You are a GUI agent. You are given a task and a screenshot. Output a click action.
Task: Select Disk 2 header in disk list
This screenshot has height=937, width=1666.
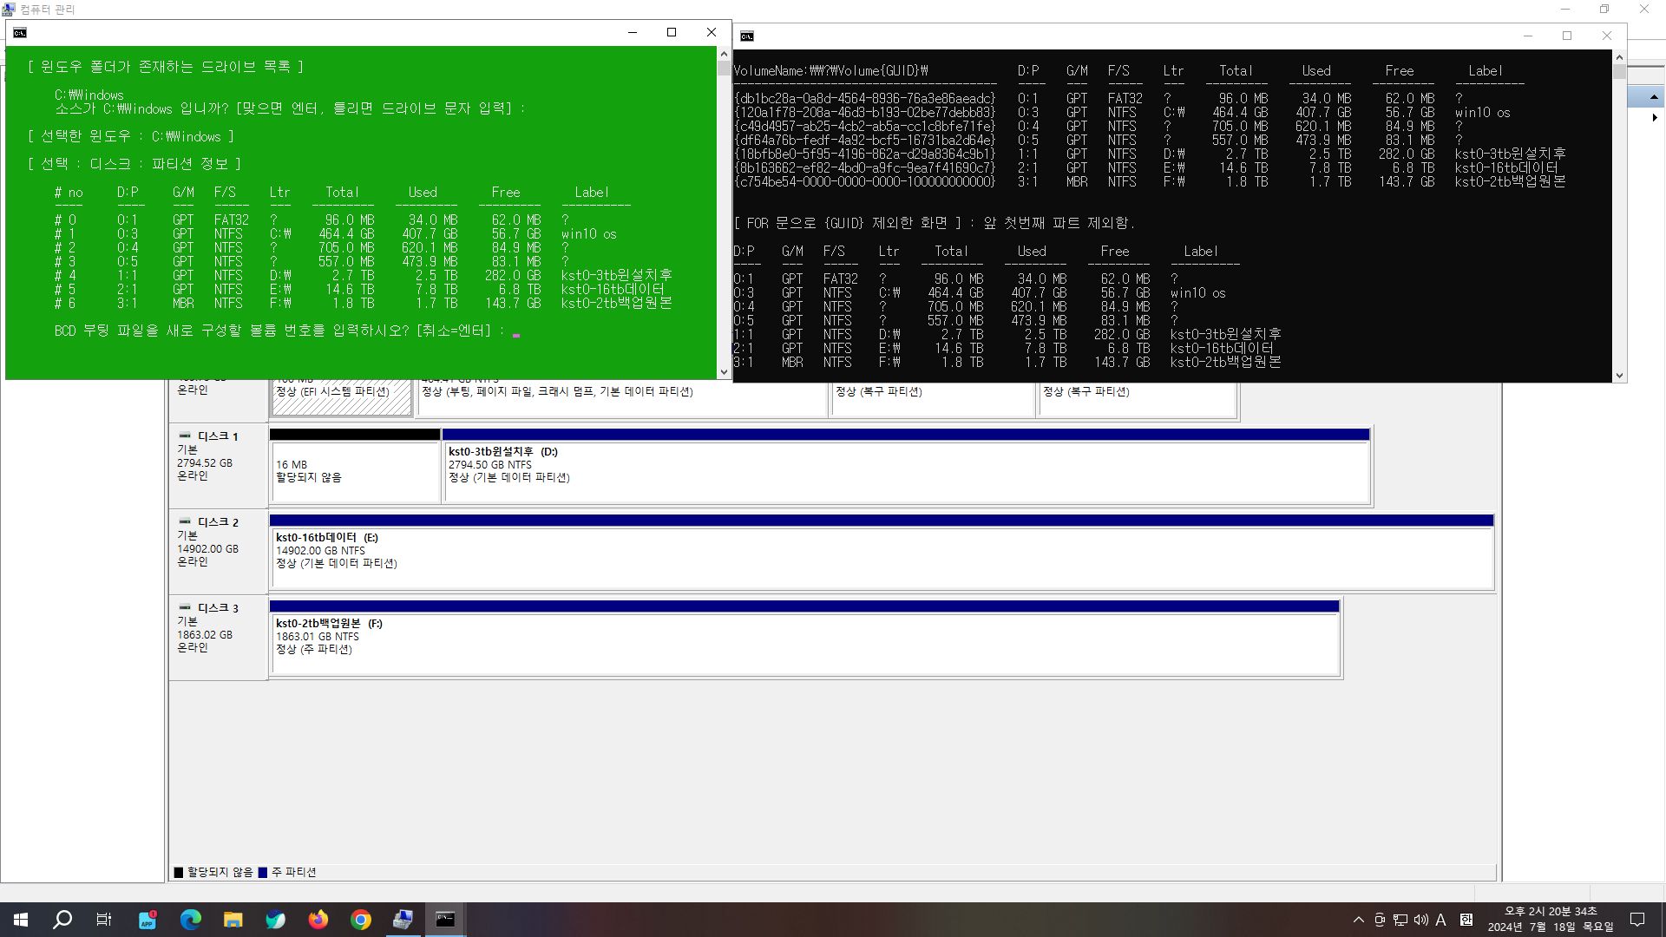tap(218, 551)
